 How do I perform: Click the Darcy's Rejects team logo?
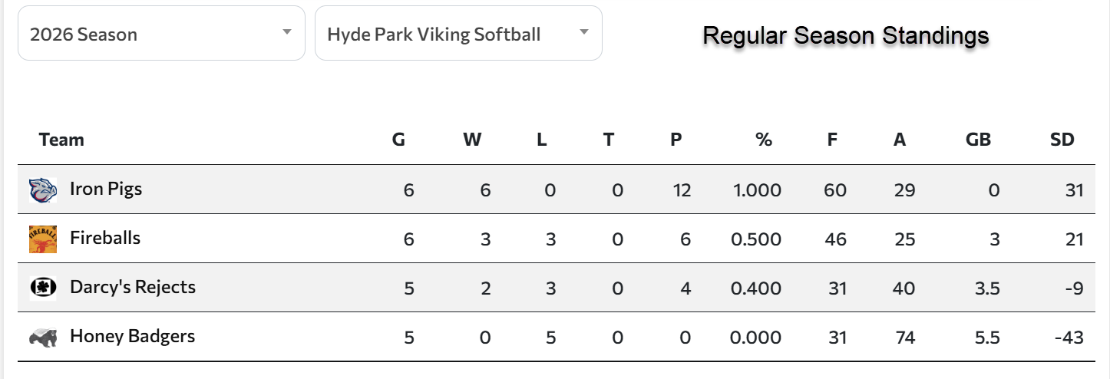[43, 288]
